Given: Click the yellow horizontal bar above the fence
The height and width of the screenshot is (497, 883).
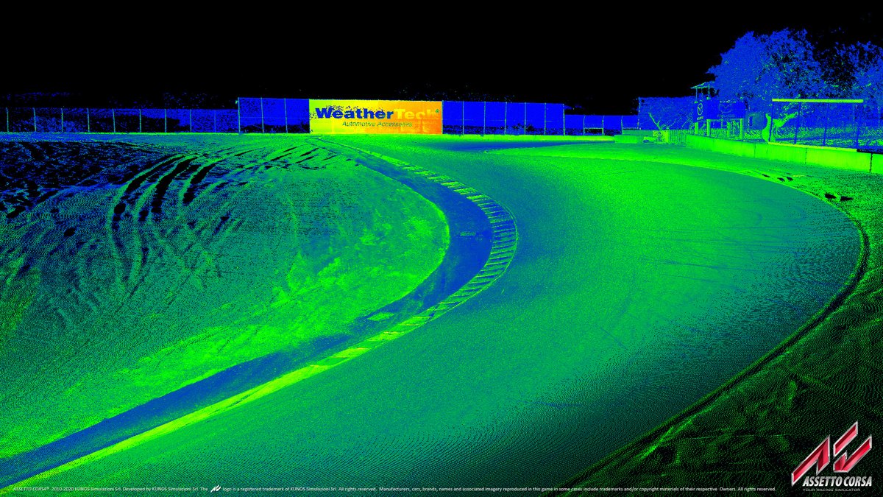Looking at the screenshot, I should [x=817, y=101].
